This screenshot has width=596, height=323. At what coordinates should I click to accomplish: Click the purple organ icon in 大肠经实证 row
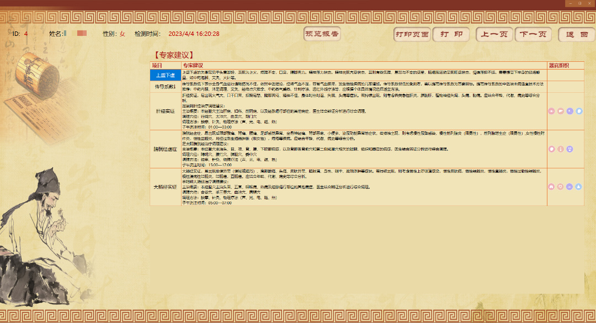[x=570, y=187]
